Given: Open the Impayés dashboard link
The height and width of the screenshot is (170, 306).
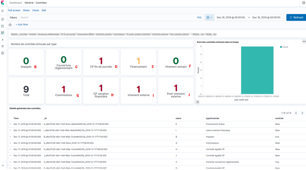Looking at the screenshot, I should click(x=33, y=34).
